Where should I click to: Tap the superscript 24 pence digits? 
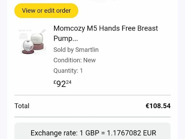point(69,82)
